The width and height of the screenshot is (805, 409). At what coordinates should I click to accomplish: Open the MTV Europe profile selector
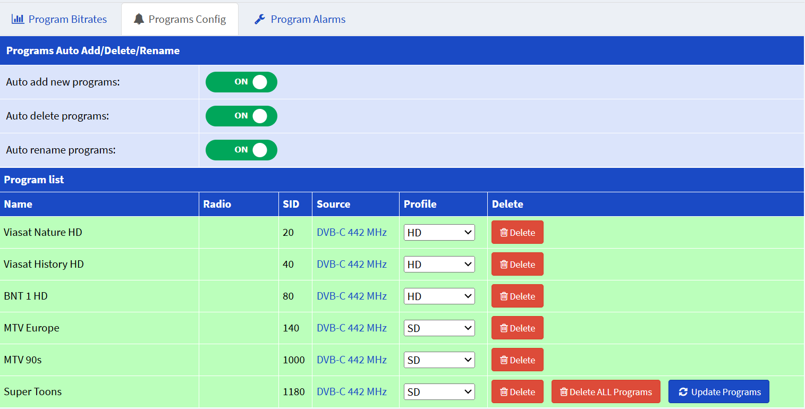439,328
